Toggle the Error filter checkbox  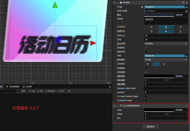(58, 91)
